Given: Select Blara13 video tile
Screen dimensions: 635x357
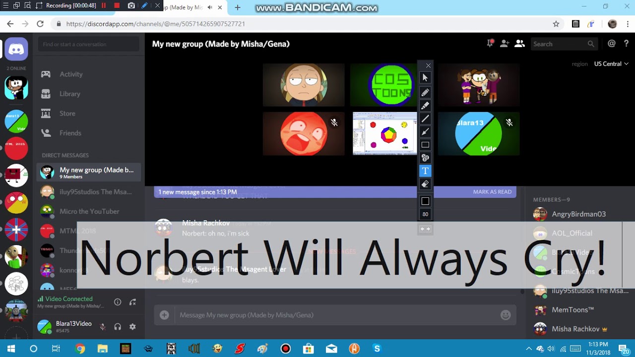Looking at the screenshot, I should tap(479, 133).
